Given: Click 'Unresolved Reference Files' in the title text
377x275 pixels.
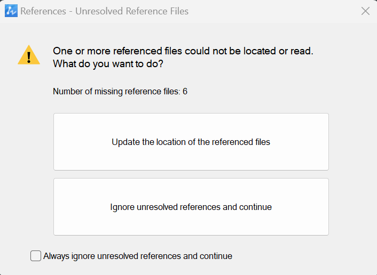Looking at the screenshot, I should tap(132, 11).
